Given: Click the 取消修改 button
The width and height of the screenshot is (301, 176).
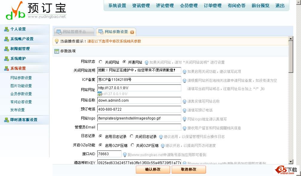Looking at the screenshot, I should click(x=189, y=169).
